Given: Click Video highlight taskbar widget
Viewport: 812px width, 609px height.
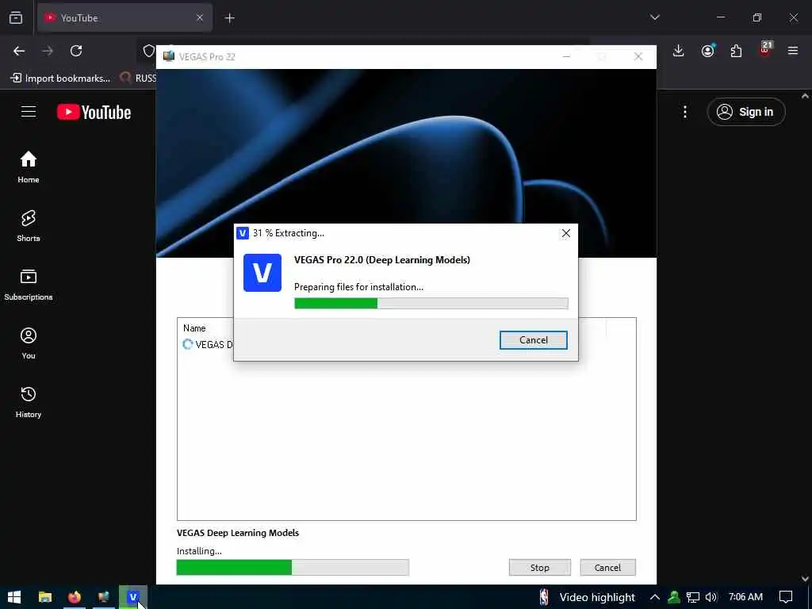Looking at the screenshot, I should 587,597.
